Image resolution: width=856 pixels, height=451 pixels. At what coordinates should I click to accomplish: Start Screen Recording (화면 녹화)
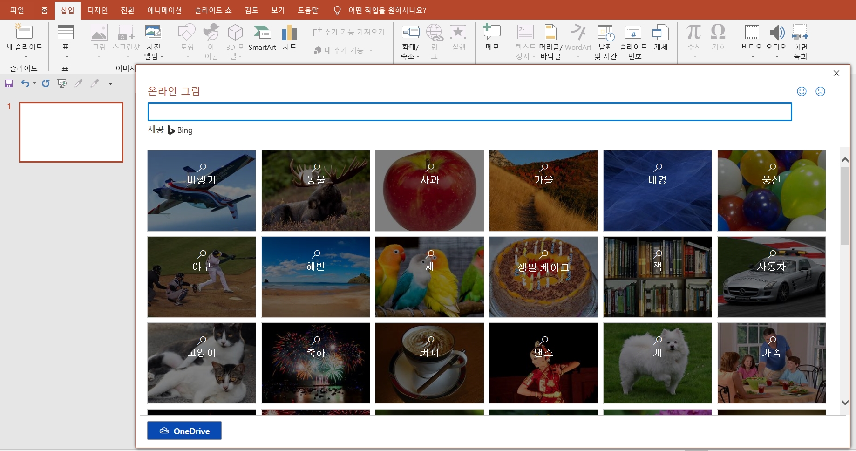pyautogui.click(x=801, y=32)
